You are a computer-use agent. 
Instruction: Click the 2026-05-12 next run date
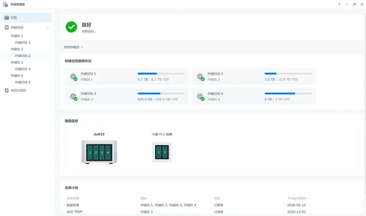click(297, 205)
